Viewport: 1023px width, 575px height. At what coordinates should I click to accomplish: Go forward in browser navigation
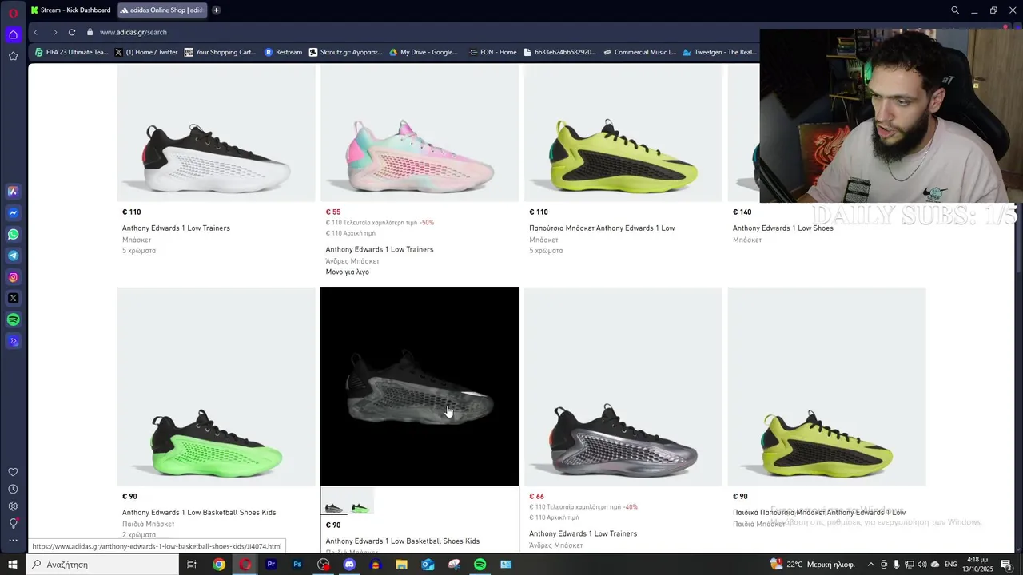pyautogui.click(x=54, y=32)
